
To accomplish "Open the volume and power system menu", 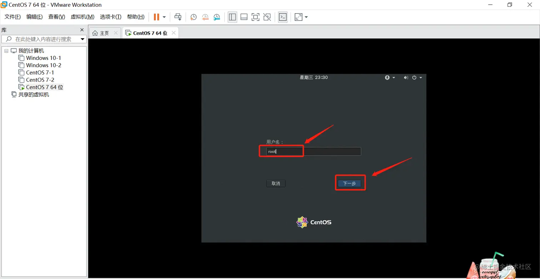I will click(x=413, y=77).
